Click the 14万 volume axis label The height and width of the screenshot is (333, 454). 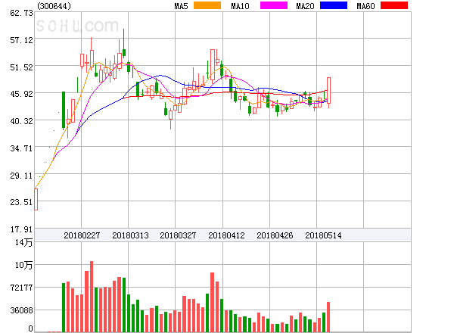tap(24, 242)
